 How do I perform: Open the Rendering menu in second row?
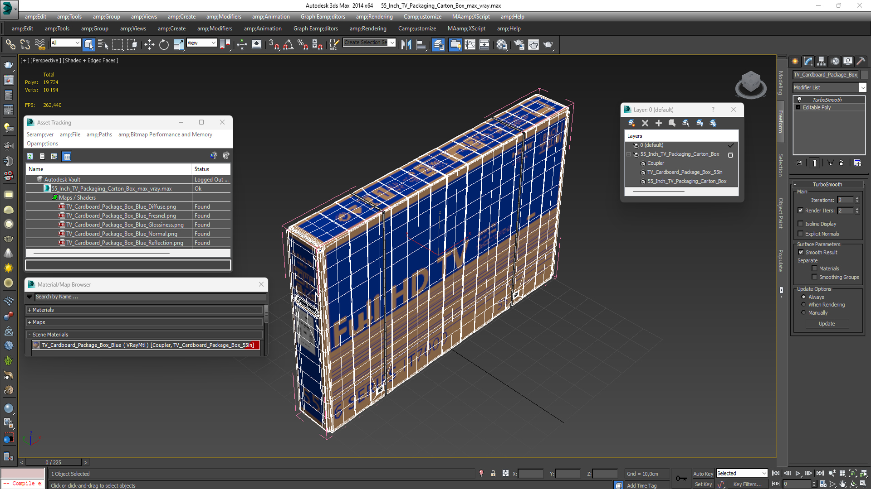[x=368, y=29]
